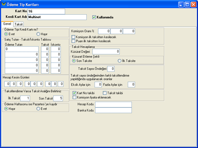The width and height of the screenshot is (198, 148).
Task: Uncheck Kart No takibi checkbox
Action: [x=74, y=93]
